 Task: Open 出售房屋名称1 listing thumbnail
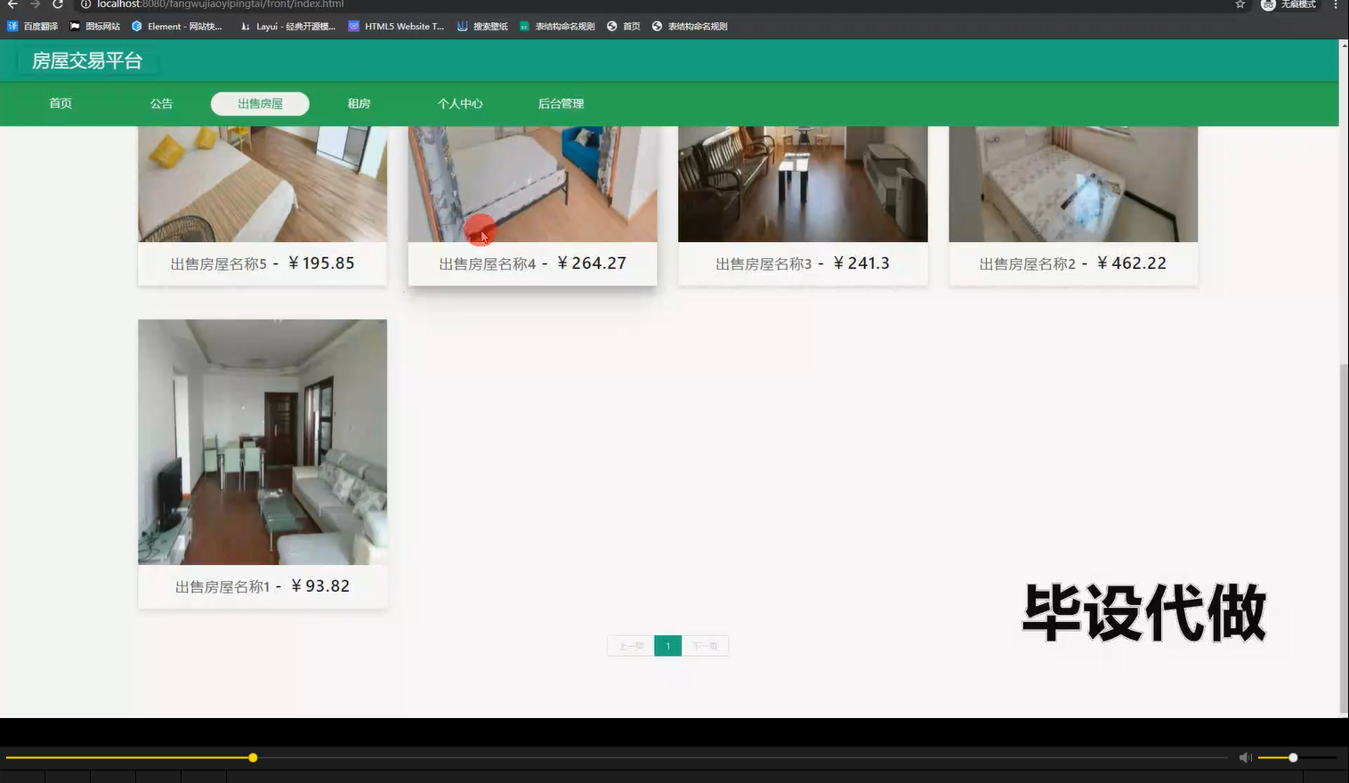click(x=262, y=441)
